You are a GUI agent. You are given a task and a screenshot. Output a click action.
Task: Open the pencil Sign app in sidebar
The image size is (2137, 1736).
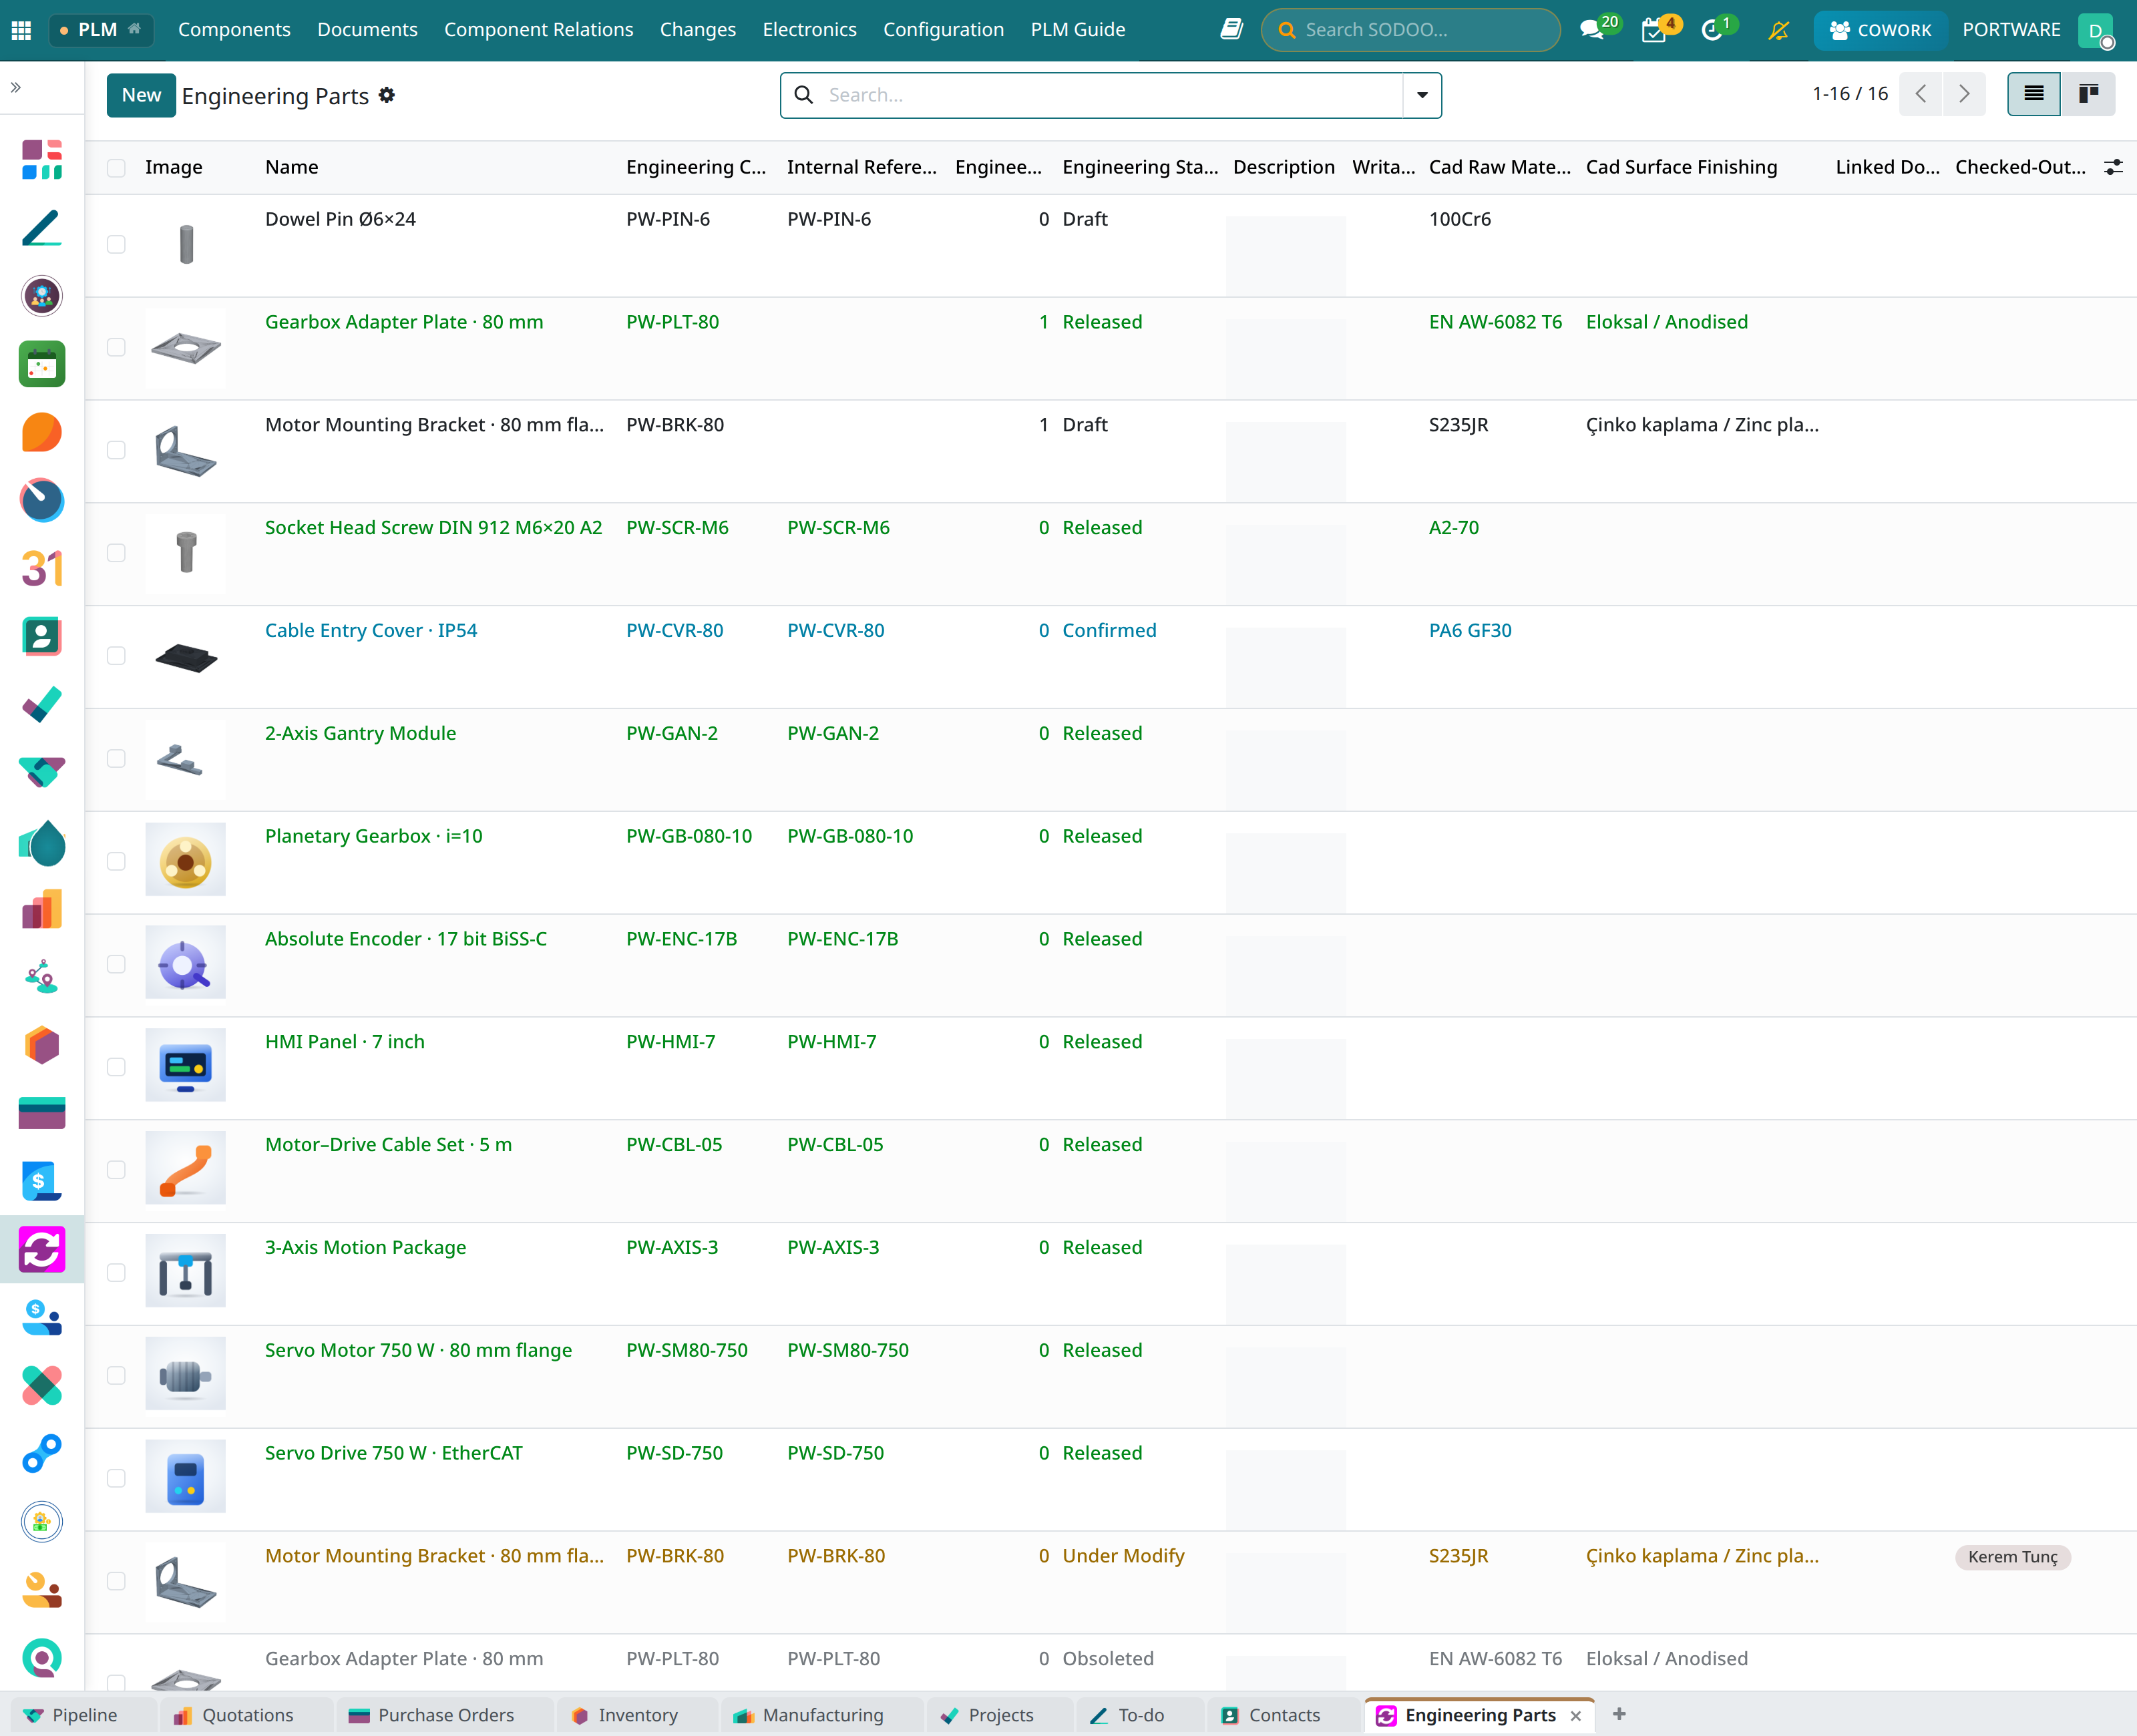coord(42,228)
